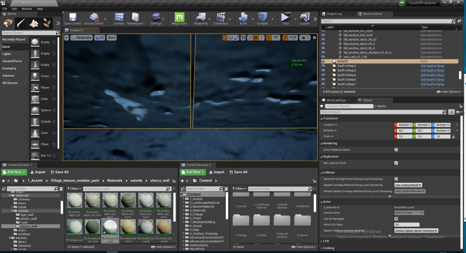466x253 pixels.
Task: Select translate gizmo icon in viewport
Action: click(x=225, y=37)
